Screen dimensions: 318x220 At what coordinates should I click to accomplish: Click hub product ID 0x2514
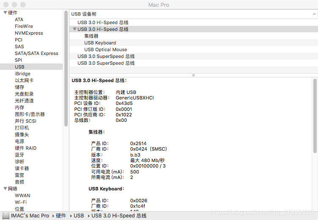[138, 143]
